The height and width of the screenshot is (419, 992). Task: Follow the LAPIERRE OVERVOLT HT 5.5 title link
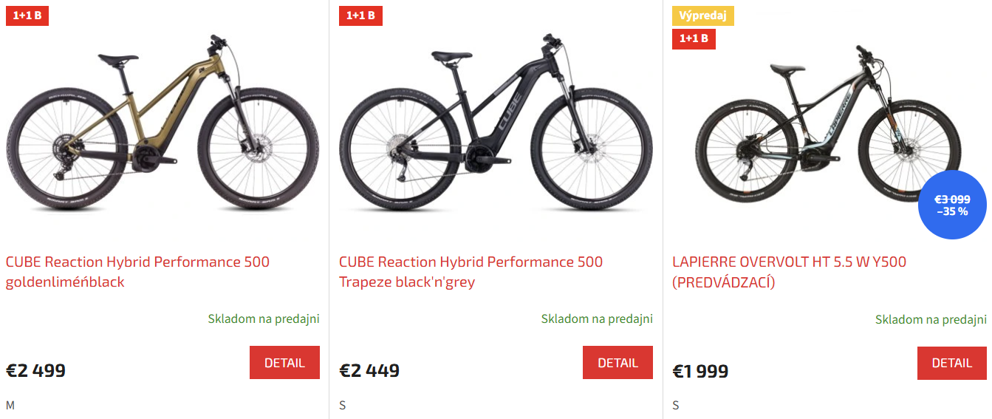coord(789,272)
